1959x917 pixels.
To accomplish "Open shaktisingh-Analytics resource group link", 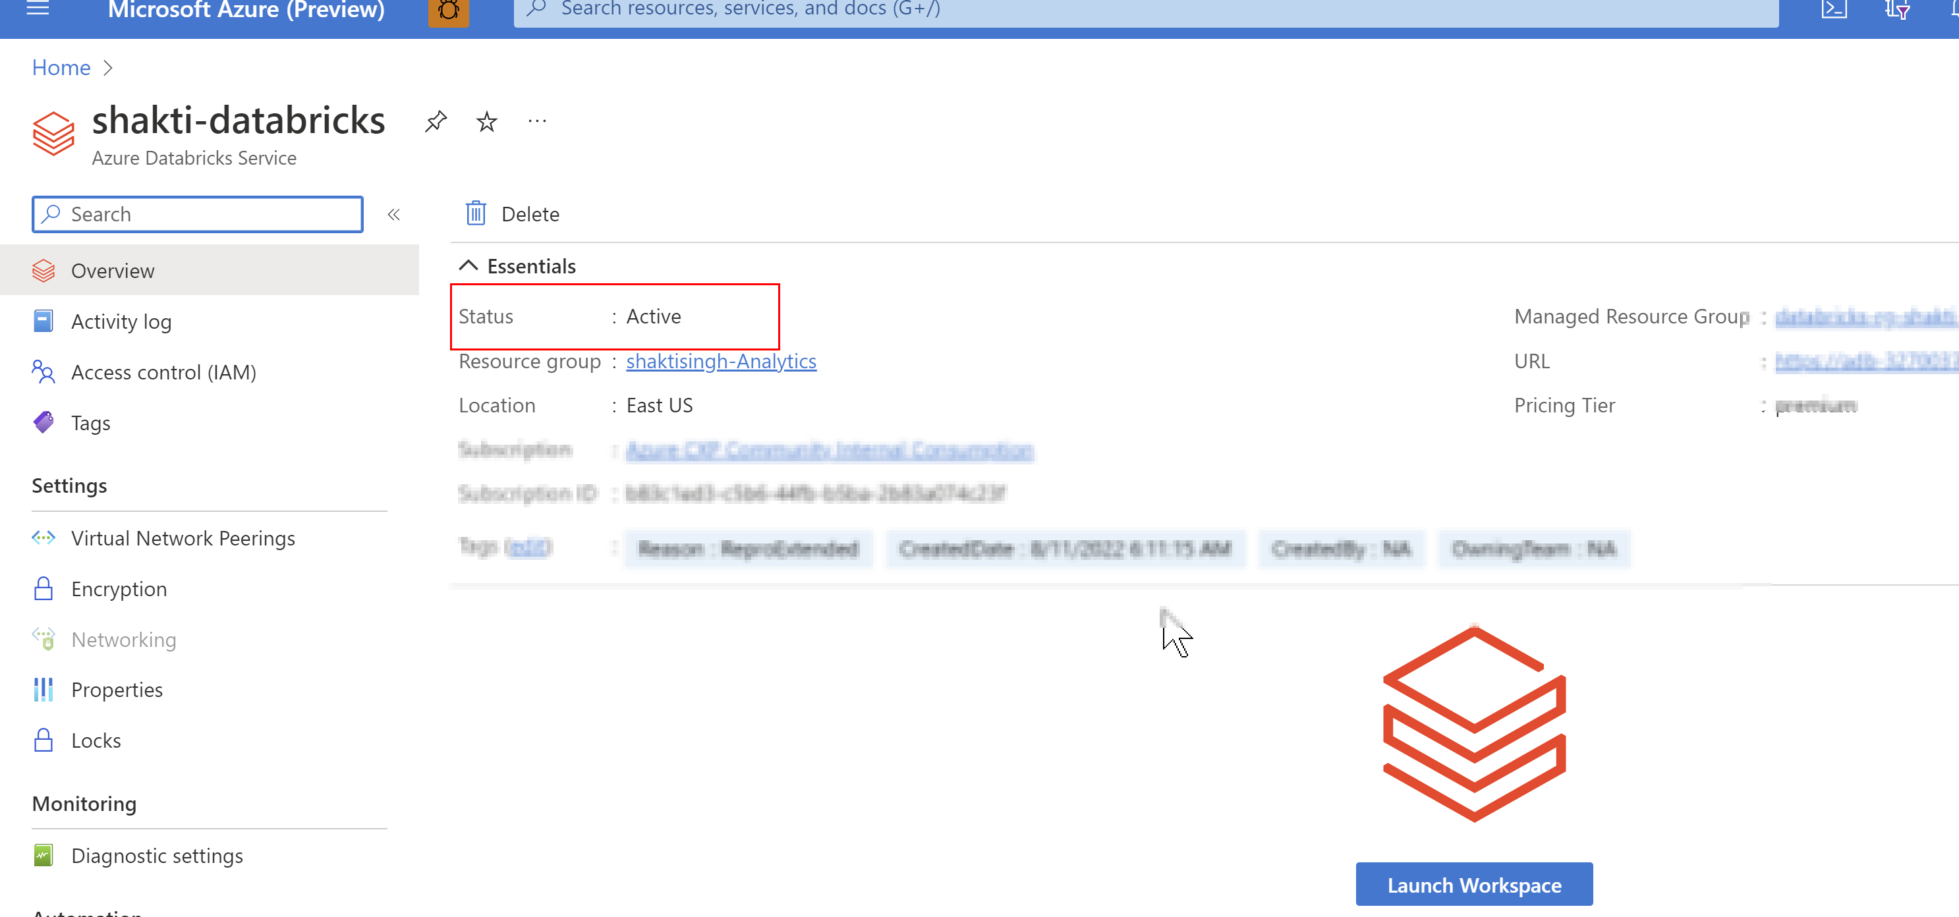I will [721, 361].
